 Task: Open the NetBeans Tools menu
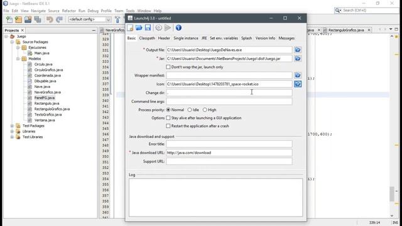pos(130,11)
